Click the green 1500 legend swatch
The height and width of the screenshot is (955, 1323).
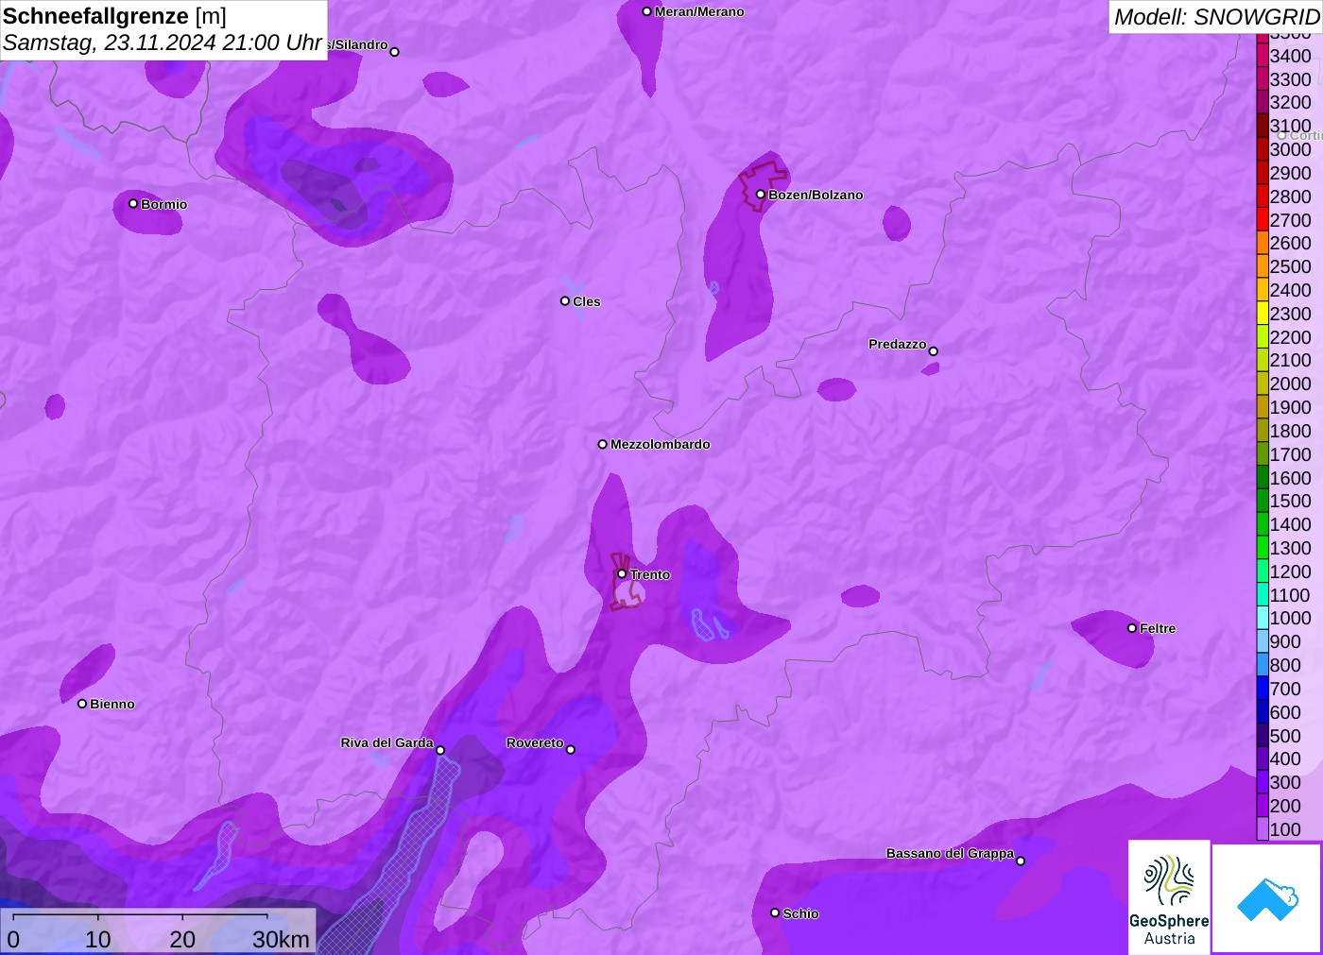[1263, 501]
